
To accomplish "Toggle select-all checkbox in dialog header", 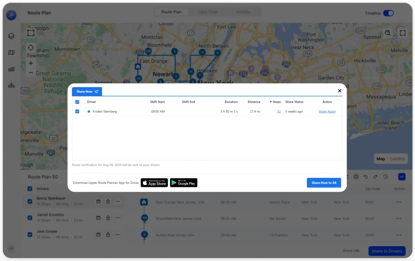I will pos(77,102).
